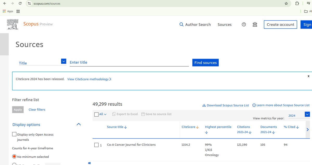
Task: Click the Find sources button
Action: tap(205, 62)
